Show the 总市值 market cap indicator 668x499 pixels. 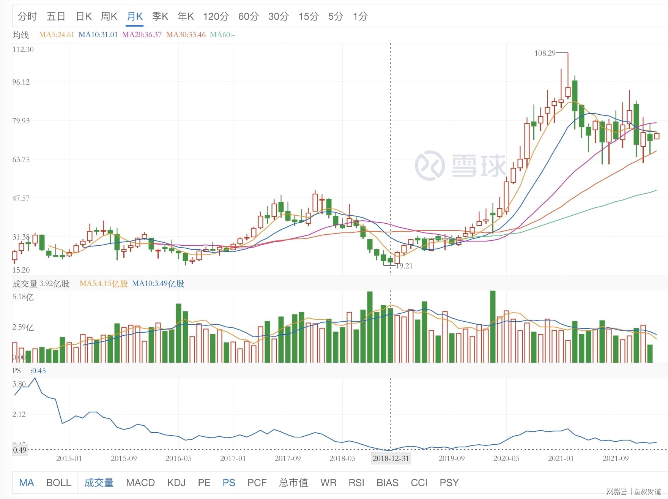(x=293, y=483)
